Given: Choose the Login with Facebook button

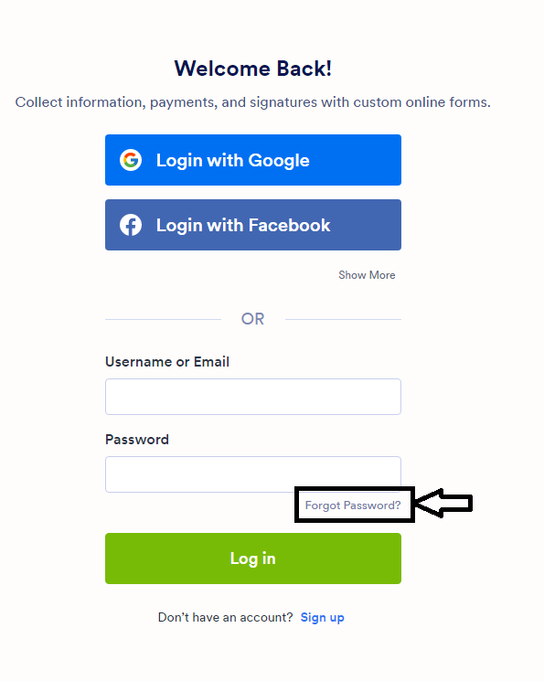Looking at the screenshot, I should [x=253, y=225].
